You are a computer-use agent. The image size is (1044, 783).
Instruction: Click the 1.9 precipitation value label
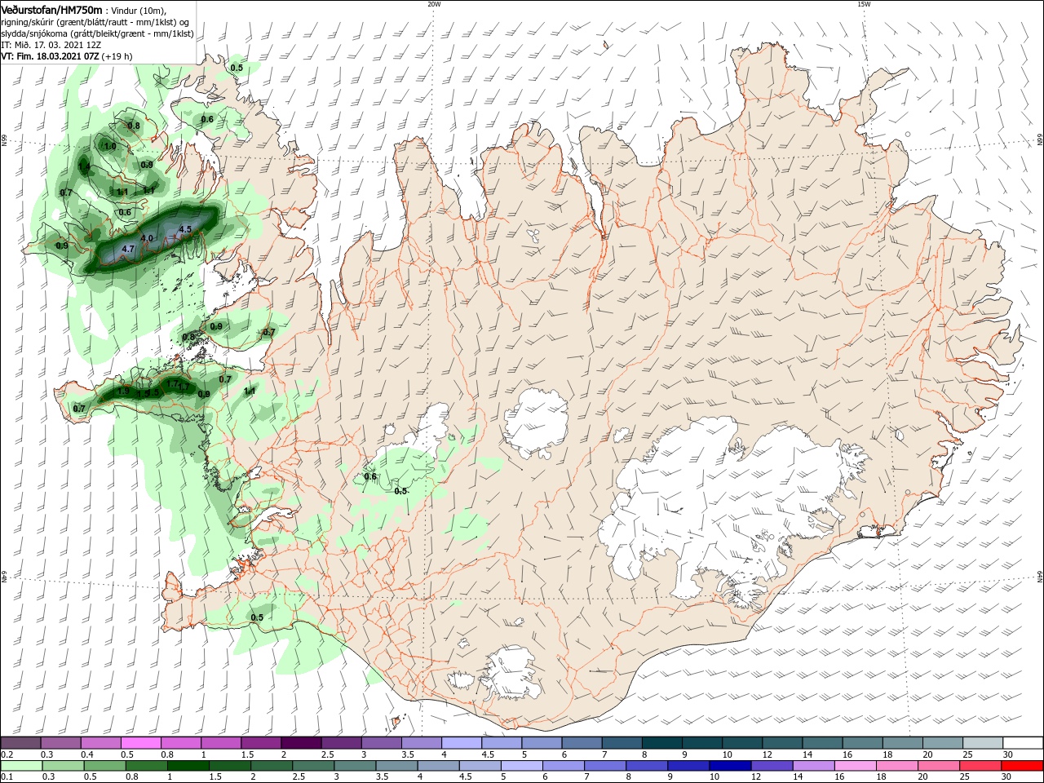(123, 391)
